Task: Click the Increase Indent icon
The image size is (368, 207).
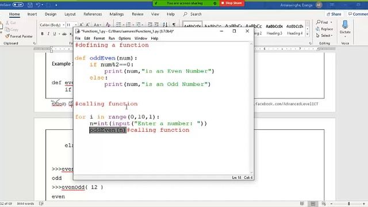Action: click(156, 25)
